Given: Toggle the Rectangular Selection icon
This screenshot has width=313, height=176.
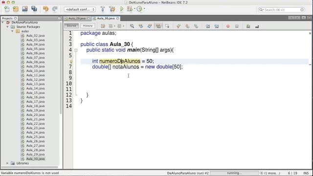Looking at the screenshot, I should point(167,26).
